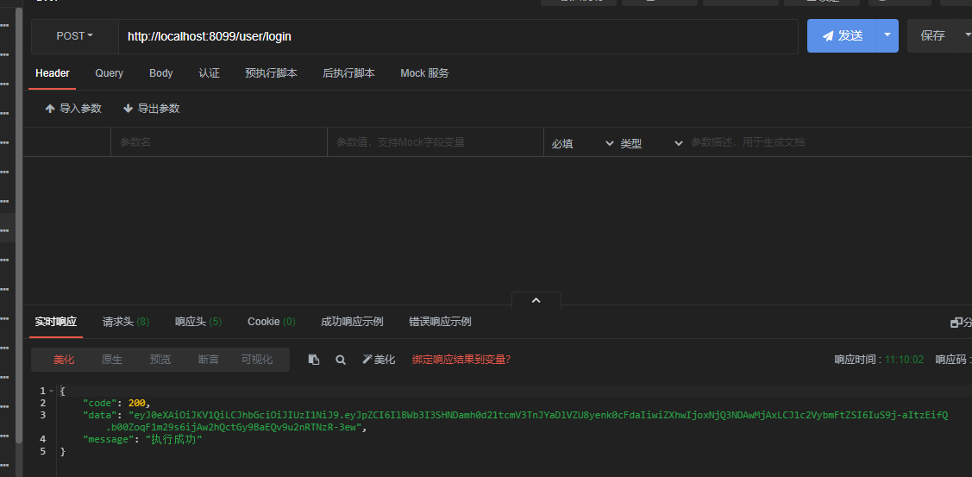The width and height of the screenshot is (972, 477).
Task: Click the value 200 in the JSON response
Action: pyautogui.click(x=136, y=403)
